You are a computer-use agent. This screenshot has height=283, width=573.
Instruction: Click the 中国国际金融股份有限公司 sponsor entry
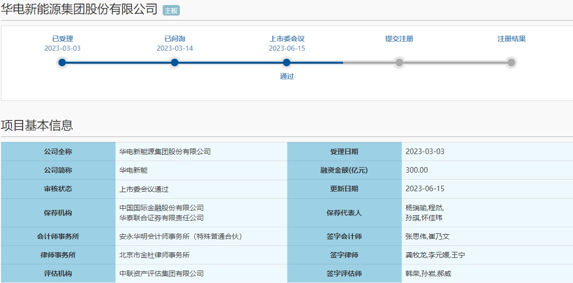point(161,208)
